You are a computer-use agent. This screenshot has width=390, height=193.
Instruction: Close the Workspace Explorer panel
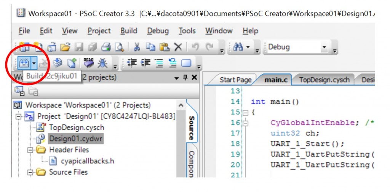tap(194, 78)
